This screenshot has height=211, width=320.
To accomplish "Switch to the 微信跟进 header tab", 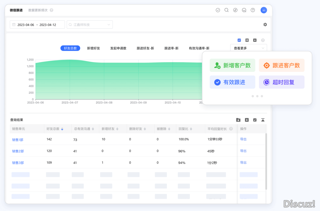I will tap(16, 10).
